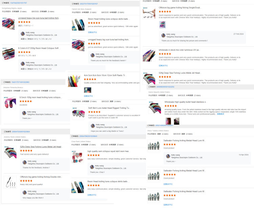Open order number 202275175501020167
The width and height of the screenshot is (254, 208).
click(x=89, y=4)
